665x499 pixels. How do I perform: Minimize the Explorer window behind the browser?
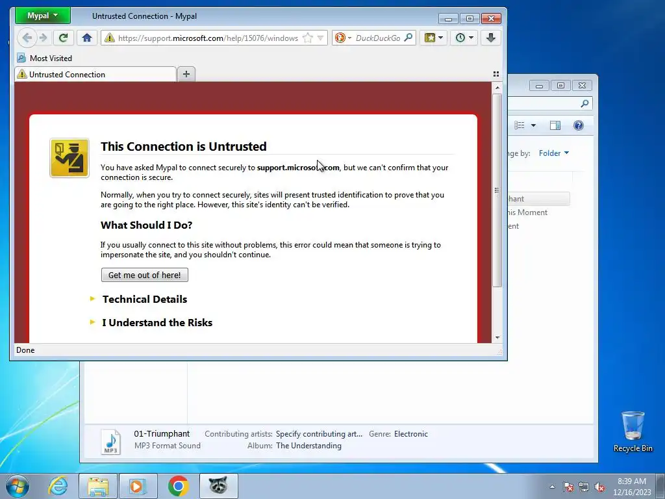[x=539, y=86]
